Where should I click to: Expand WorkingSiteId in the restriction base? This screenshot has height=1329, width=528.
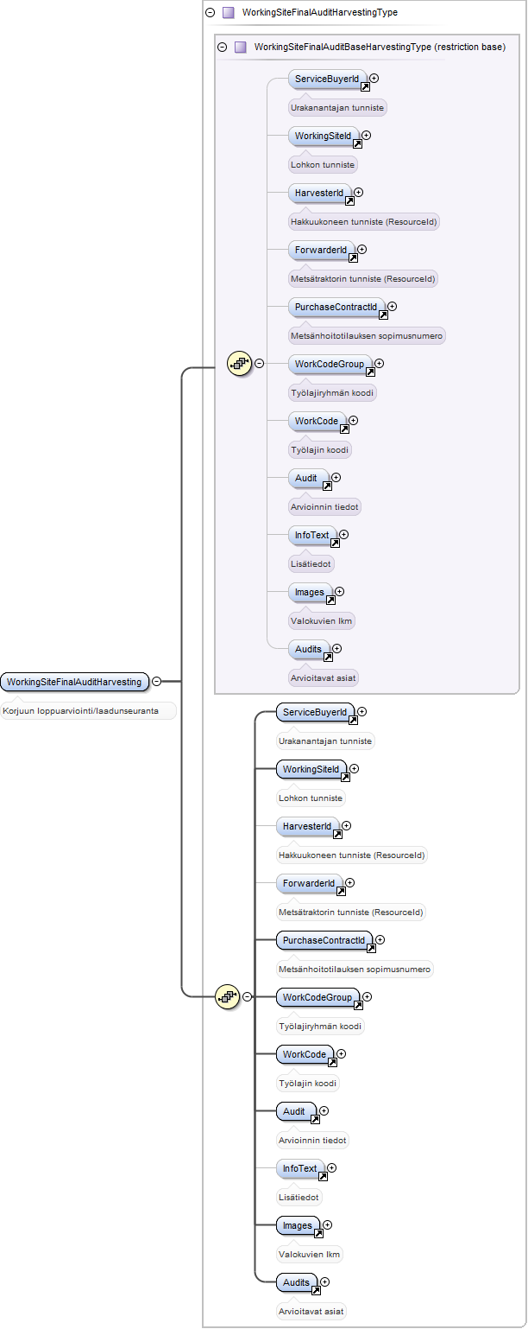pos(366,136)
